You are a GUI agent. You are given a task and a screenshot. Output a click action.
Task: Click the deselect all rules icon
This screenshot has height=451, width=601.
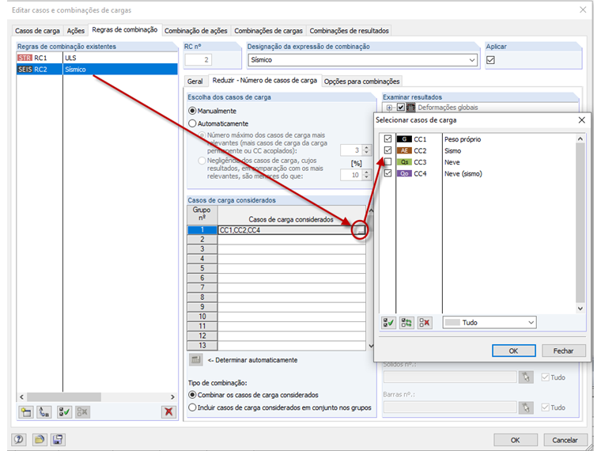click(x=82, y=412)
